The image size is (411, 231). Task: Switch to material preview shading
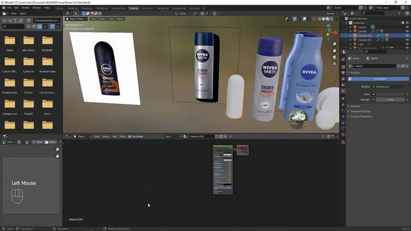(x=328, y=19)
